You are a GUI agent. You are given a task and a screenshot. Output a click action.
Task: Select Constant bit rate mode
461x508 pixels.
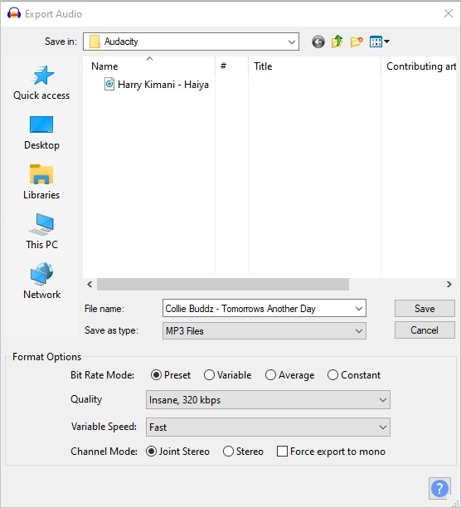click(354, 375)
